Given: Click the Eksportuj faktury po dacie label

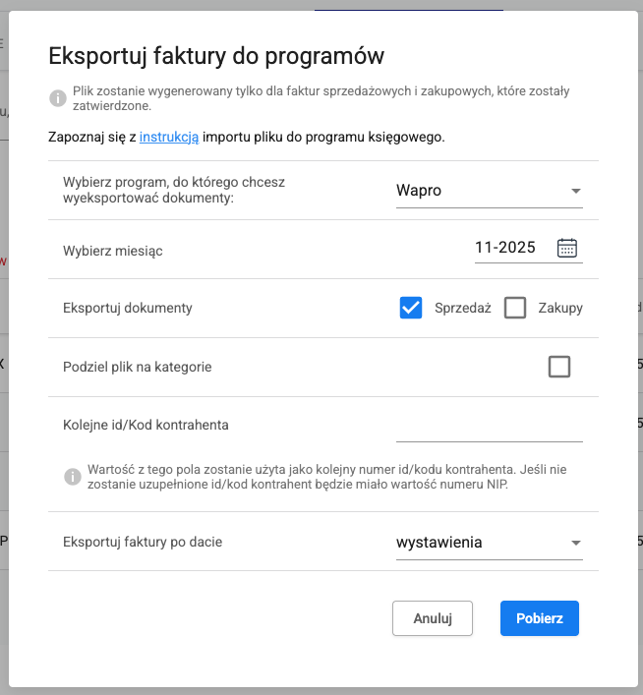Looking at the screenshot, I should click(148, 542).
